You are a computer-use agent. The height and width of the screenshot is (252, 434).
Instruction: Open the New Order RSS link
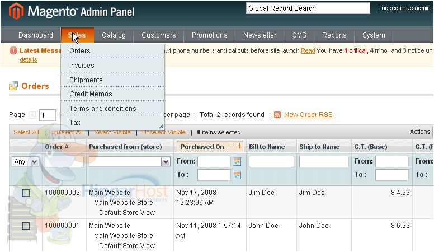click(x=308, y=115)
